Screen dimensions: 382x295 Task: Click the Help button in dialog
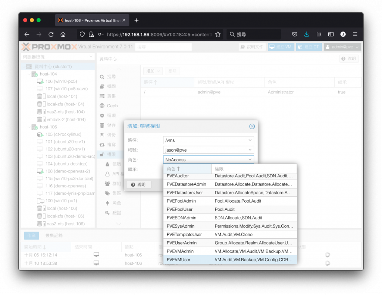point(139,185)
